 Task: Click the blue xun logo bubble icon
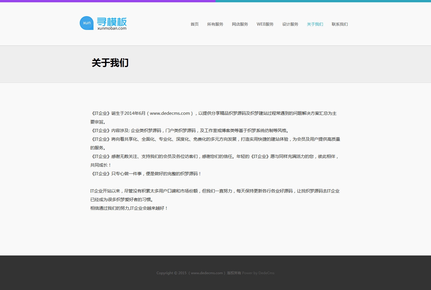(87, 23)
